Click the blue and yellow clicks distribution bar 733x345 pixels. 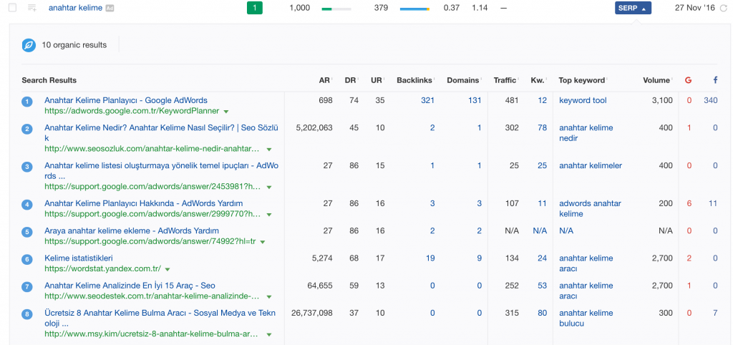click(414, 9)
